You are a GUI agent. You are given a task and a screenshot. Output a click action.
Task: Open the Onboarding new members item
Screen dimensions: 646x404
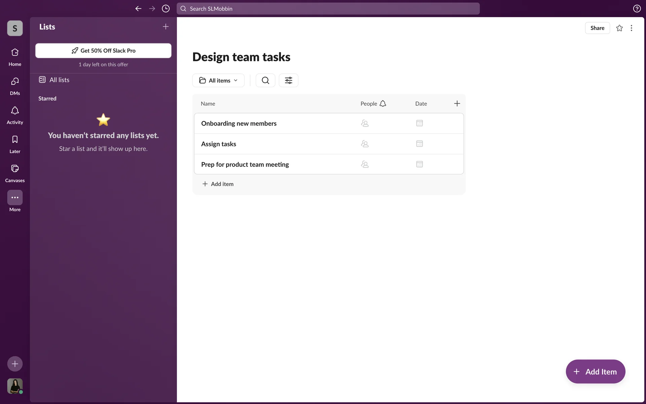[239, 124]
